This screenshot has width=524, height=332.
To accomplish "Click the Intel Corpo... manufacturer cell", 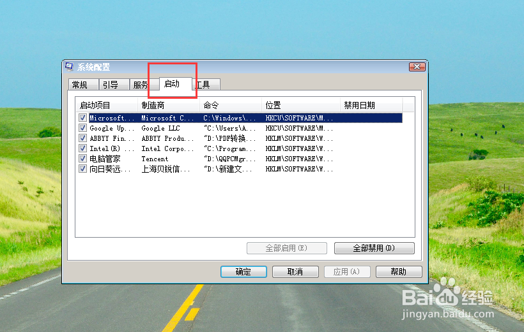I will click(167, 148).
